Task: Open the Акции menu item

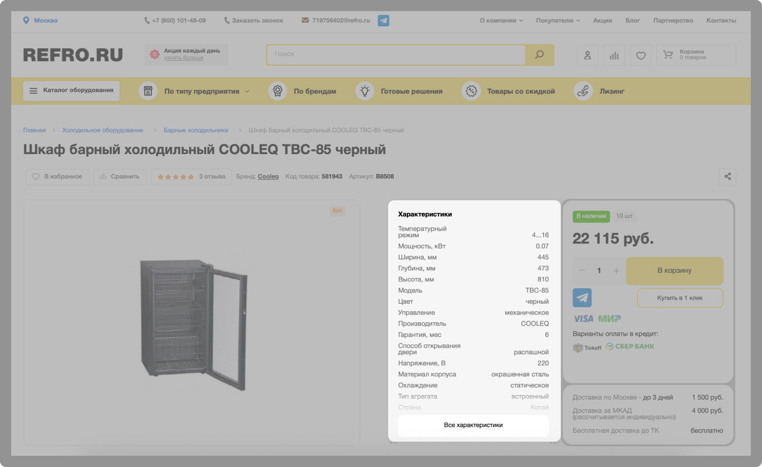Action: pyautogui.click(x=602, y=21)
